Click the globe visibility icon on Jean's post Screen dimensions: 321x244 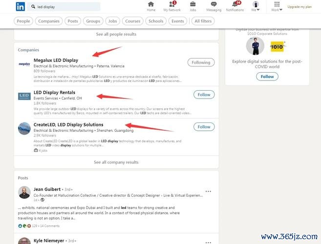(43, 200)
